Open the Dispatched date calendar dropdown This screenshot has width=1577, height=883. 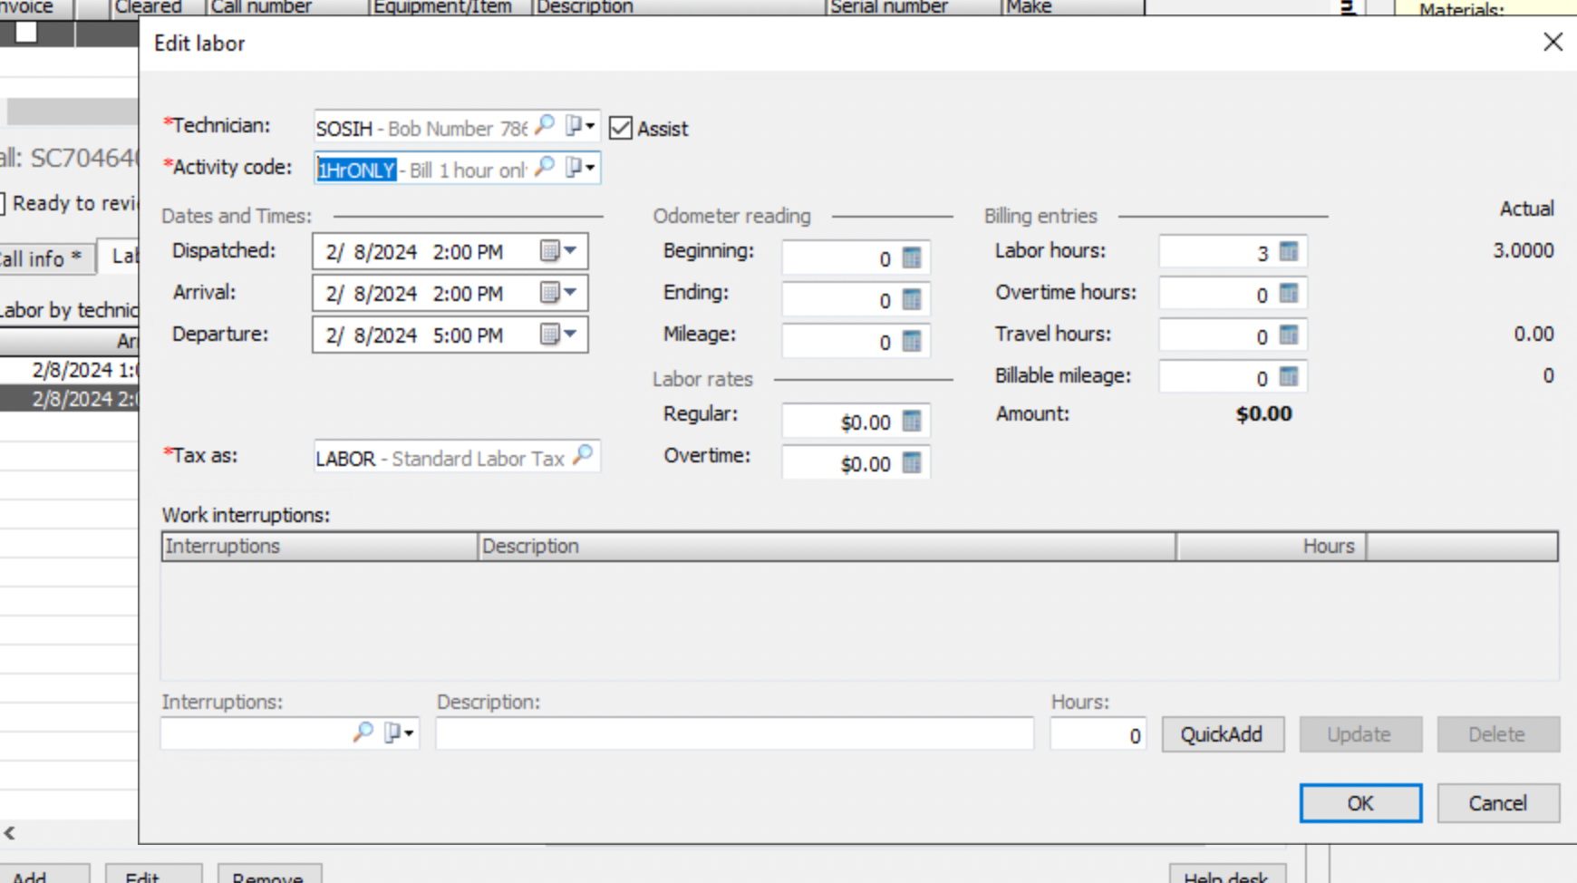click(x=558, y=250)
